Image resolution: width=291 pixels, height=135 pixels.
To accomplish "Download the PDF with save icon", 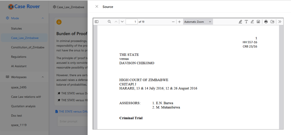I will point(272,22).
